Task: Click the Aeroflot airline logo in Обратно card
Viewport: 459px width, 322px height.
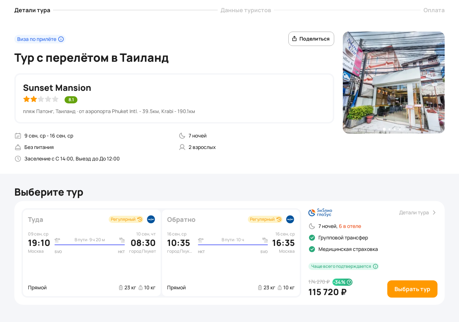Action: (x=290, y=219)
